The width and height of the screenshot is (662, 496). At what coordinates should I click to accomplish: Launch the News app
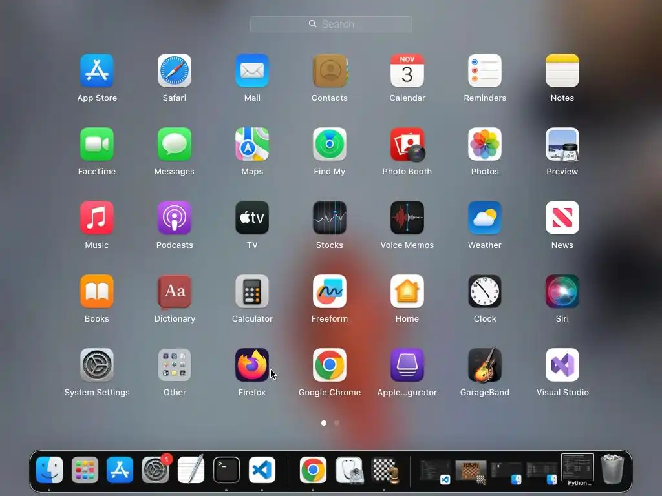(x=562, y=218)
